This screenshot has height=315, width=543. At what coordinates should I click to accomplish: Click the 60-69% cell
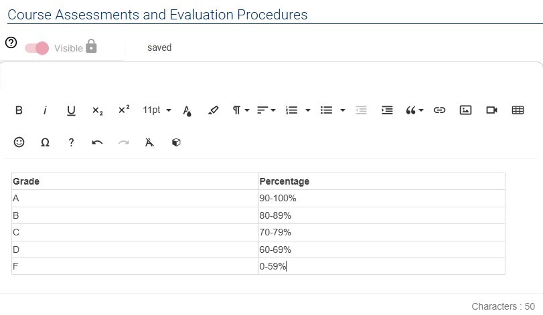(x=382, y=249)
